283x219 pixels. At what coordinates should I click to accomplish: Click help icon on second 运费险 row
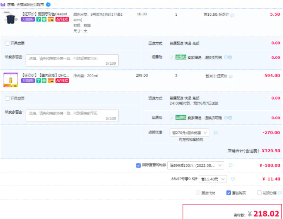pyautogui.click(x=230, y=118)
